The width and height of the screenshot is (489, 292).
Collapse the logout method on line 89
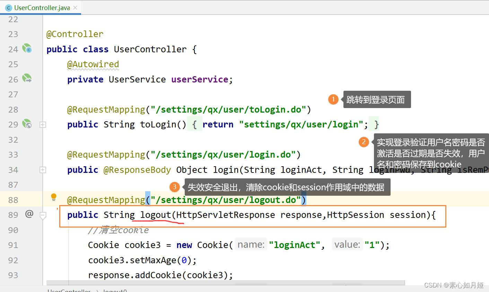click(43, 215)
